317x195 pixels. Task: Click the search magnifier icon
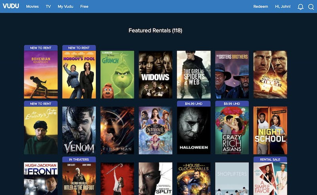coord(311,7)
